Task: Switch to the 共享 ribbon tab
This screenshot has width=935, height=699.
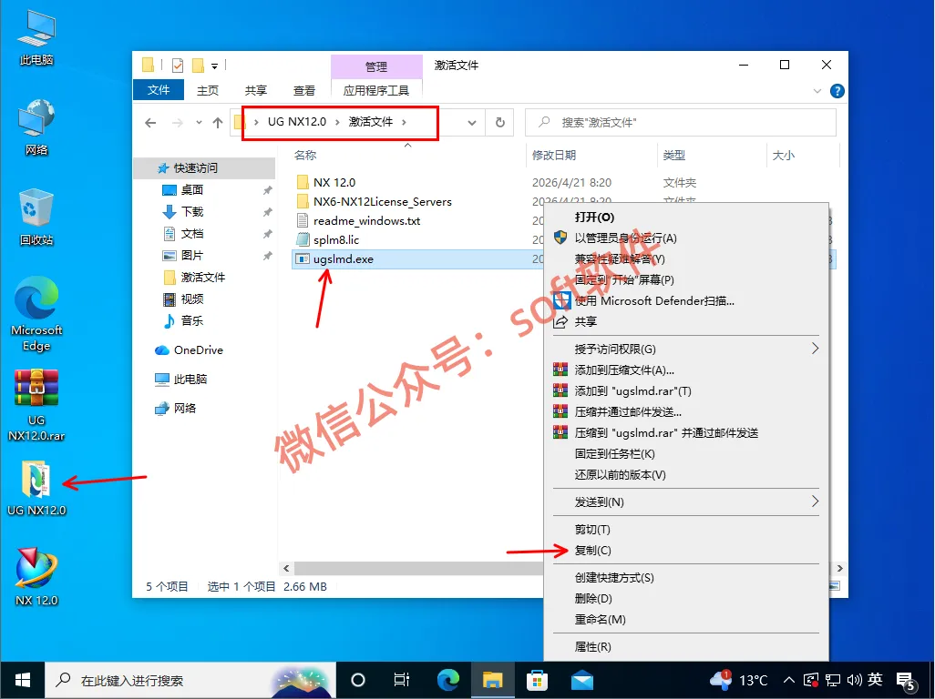Action: coord(256,90)
